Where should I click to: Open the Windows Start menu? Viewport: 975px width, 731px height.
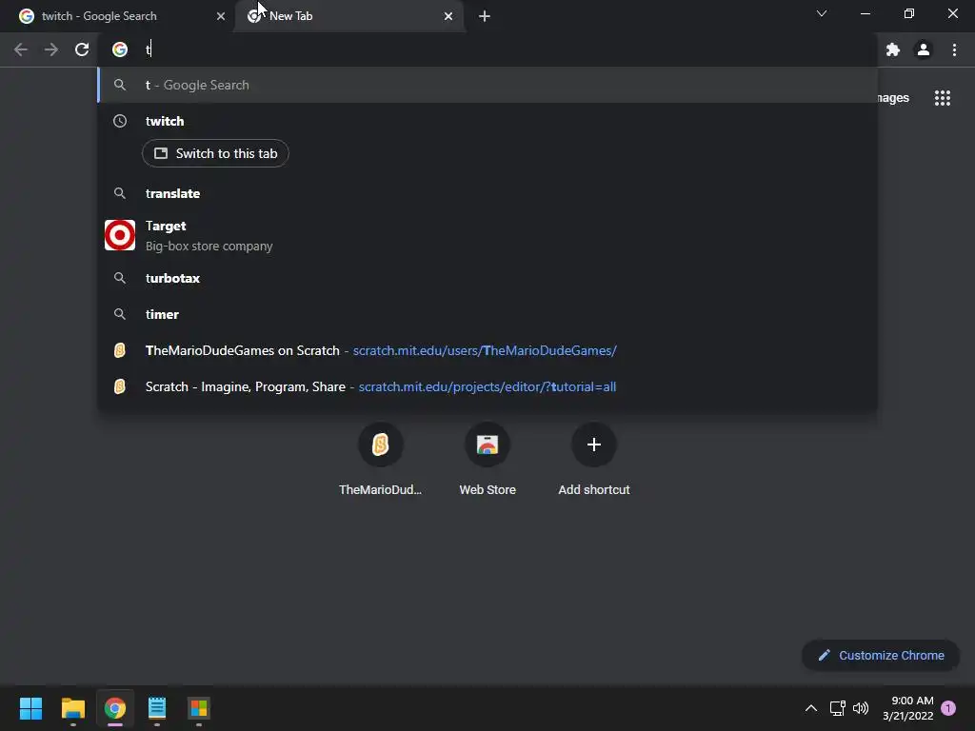(x=30, y=708)
